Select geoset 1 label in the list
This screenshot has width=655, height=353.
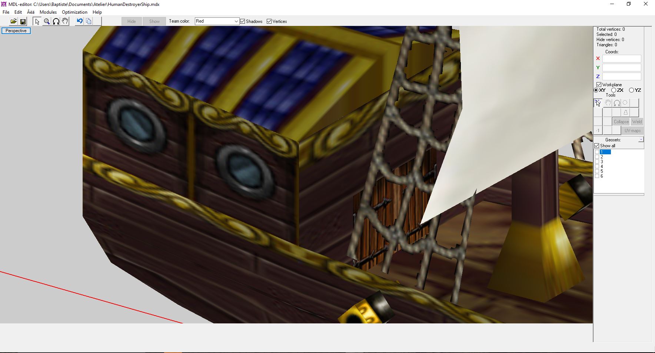[605, 152]
